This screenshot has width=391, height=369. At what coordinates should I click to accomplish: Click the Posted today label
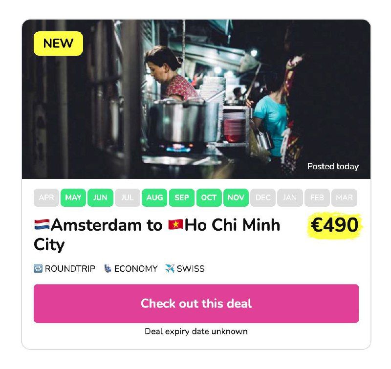tap(333, 166)
